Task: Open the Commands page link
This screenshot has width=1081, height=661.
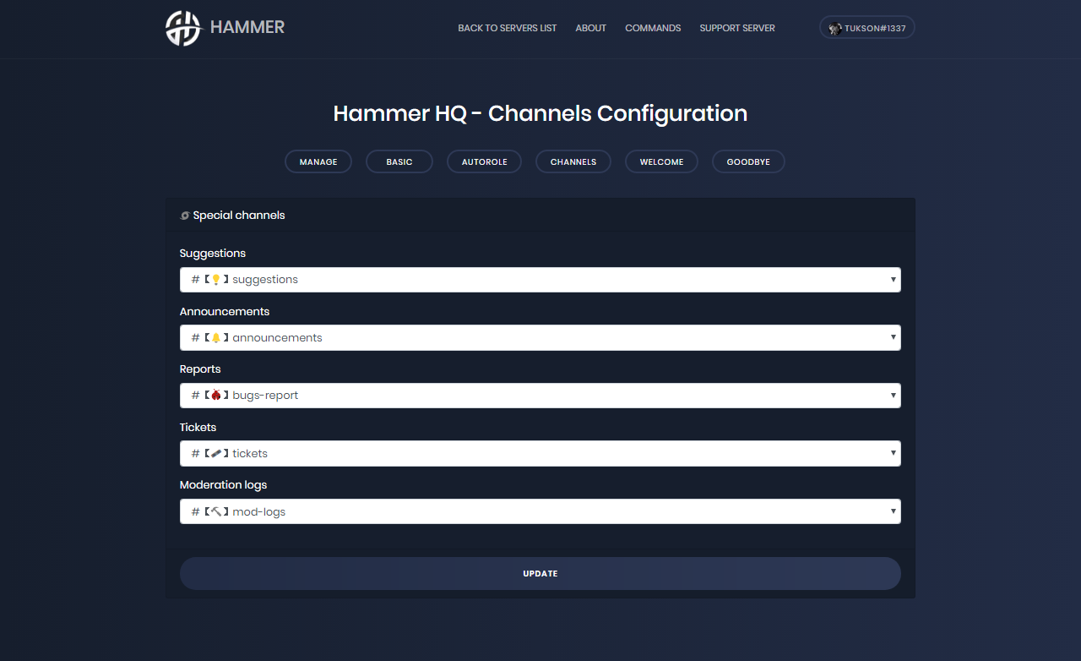Action: click(653, 28)
